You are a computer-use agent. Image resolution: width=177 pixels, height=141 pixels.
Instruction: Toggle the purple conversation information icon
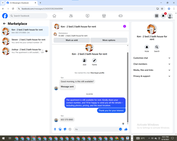125,26
